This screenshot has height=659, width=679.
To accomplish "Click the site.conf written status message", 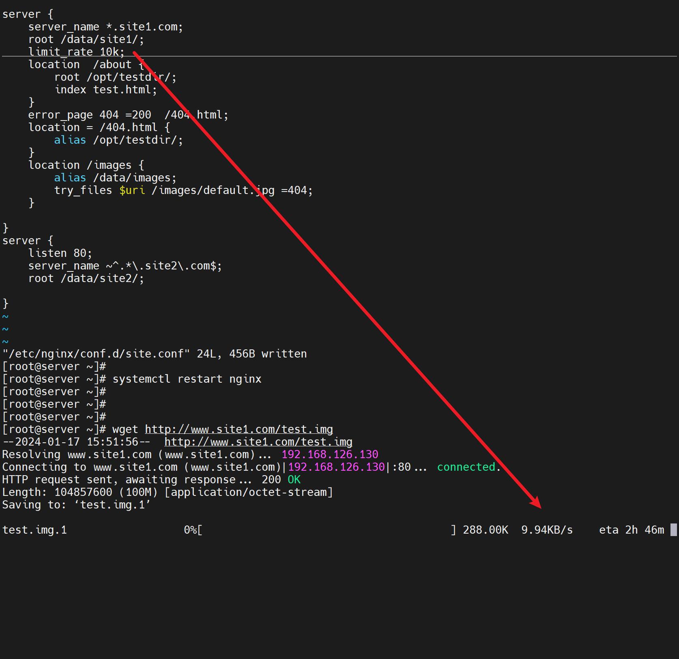I will coord(155,354).
